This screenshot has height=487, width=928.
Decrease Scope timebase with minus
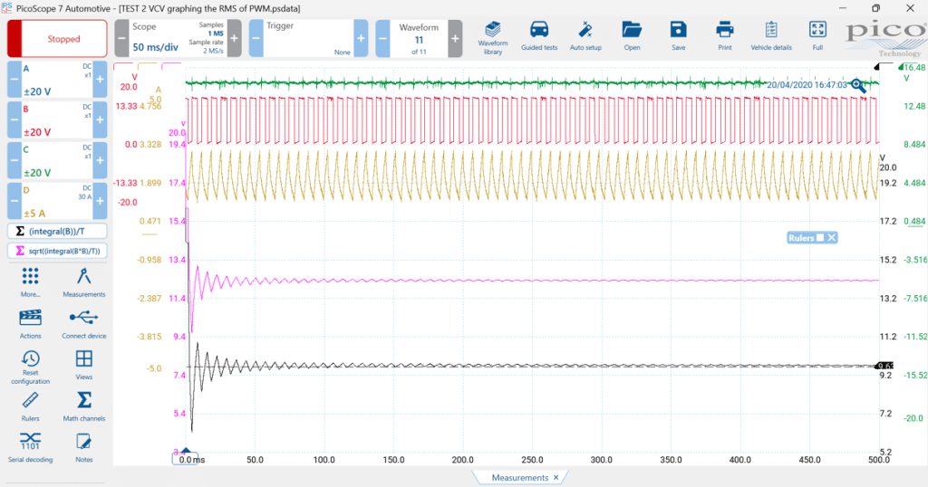[x=121, y=38]
